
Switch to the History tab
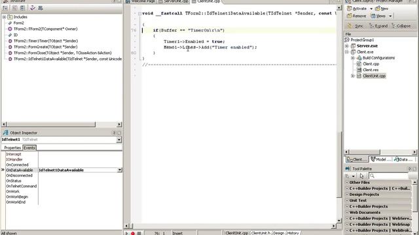click(293, 233)
